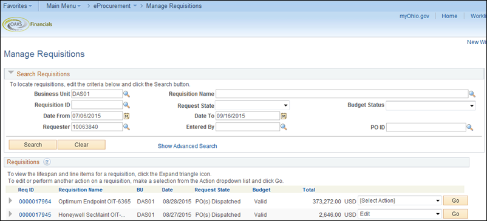Open the Date To calendar icon
487x221 pixels.
point(284,116)
